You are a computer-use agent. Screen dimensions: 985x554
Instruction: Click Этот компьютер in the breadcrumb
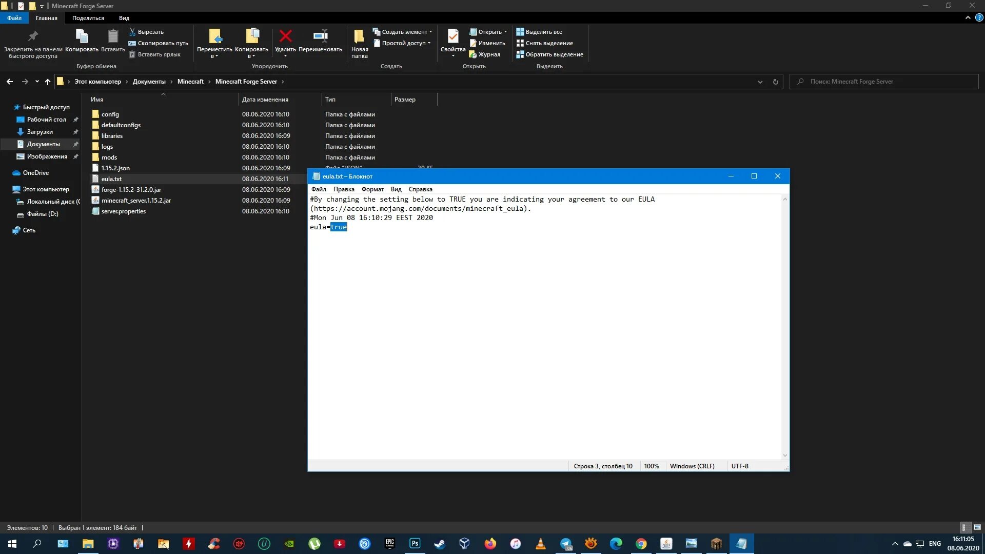tap(97, 82)
